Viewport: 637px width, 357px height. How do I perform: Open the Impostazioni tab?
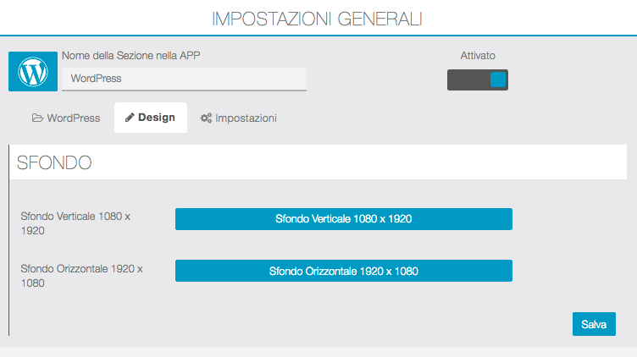[x=238, y=118]
